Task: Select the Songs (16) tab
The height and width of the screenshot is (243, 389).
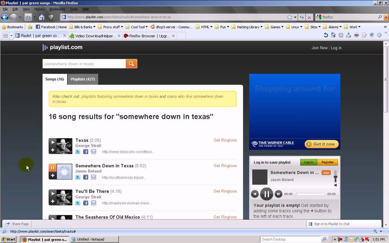Action: [55, 79]
